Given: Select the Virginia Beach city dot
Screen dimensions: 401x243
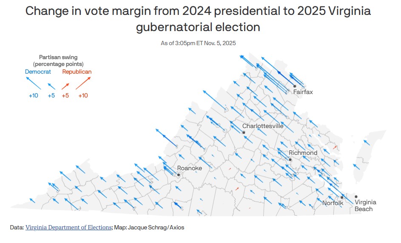Looking at the screenshot, I should coord(356,197).
